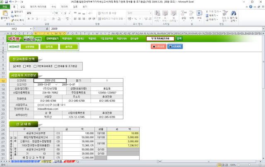Switch to Page Layout view in status bar

pyautogui.click(x=223, y=165)
